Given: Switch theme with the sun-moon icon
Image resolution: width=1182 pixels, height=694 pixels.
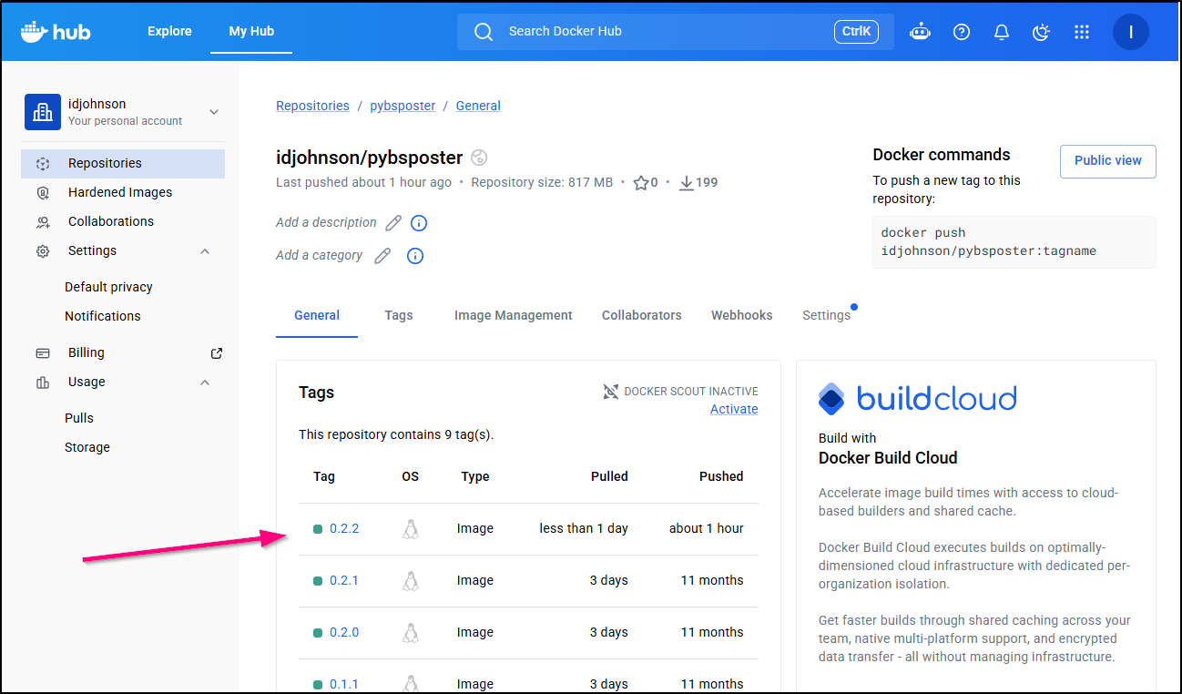Looking at the screenshot, I should 1042,32.
